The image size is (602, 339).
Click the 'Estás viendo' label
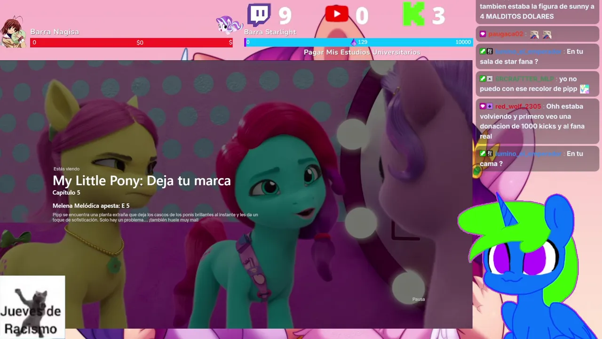[66, 169]
